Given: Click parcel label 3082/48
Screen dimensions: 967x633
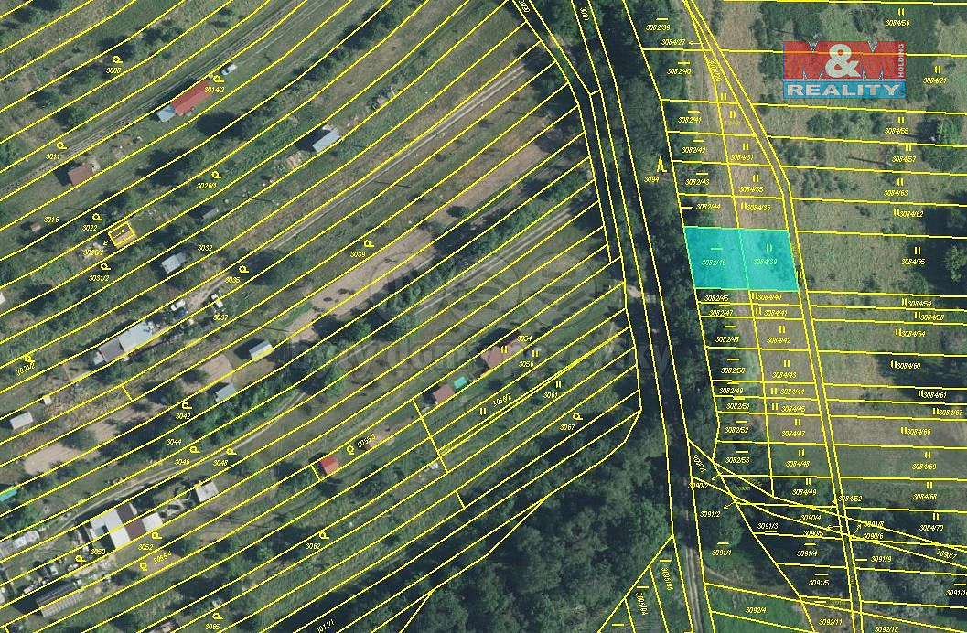Looking at the screenshot, I should pyautogui.click(x=727, y=339).
